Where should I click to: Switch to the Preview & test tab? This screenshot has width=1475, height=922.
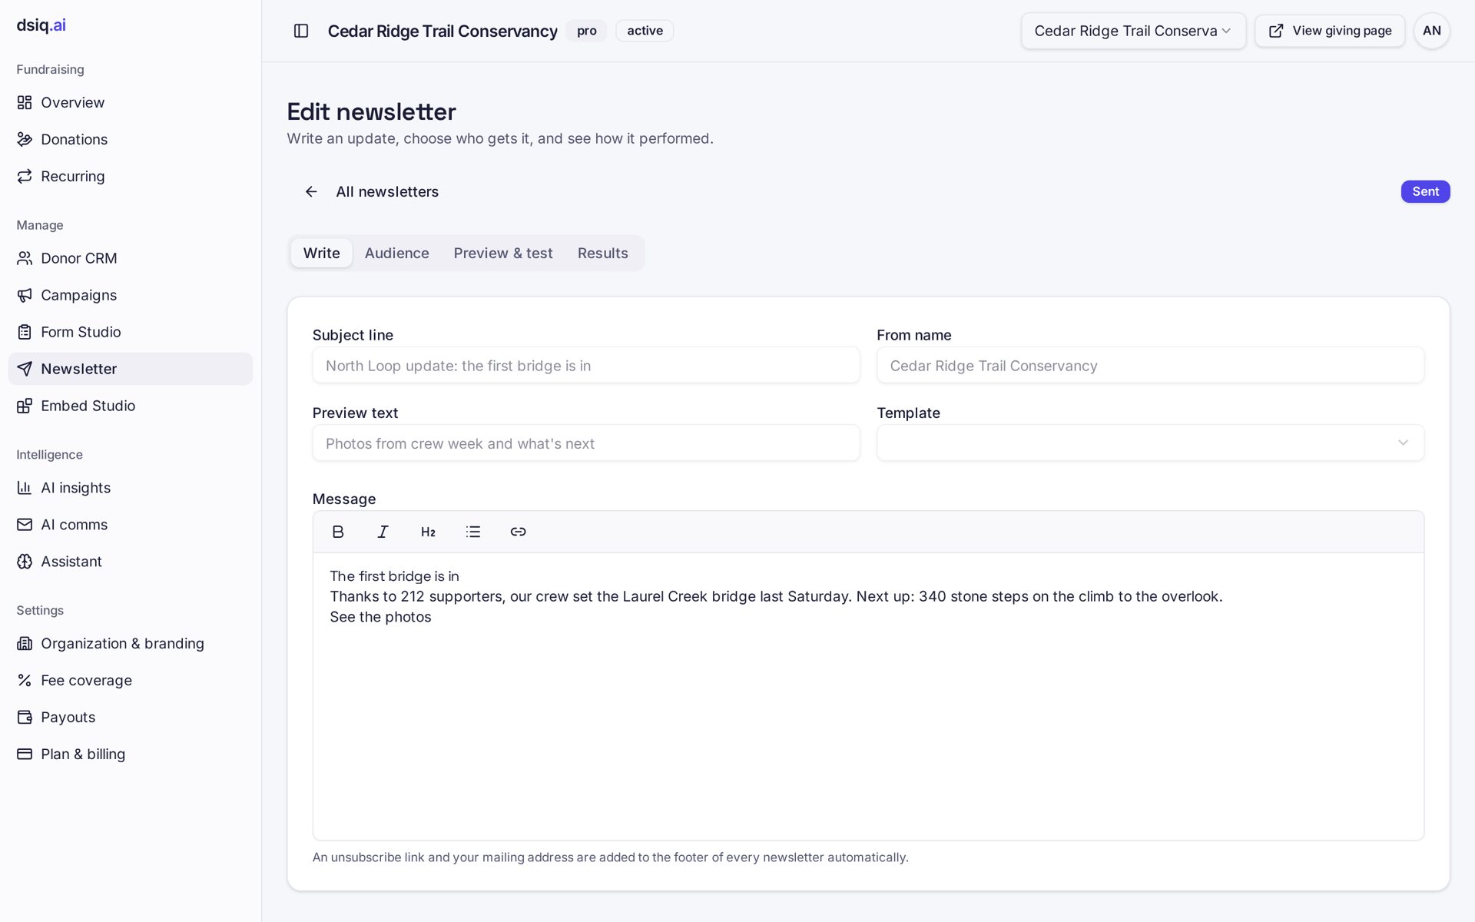(x=503, y=253)
